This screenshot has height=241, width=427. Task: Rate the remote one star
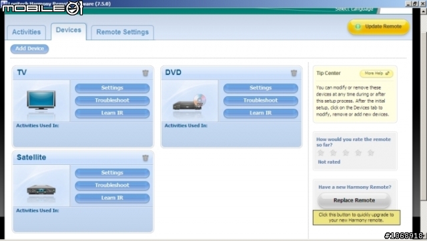321,153
